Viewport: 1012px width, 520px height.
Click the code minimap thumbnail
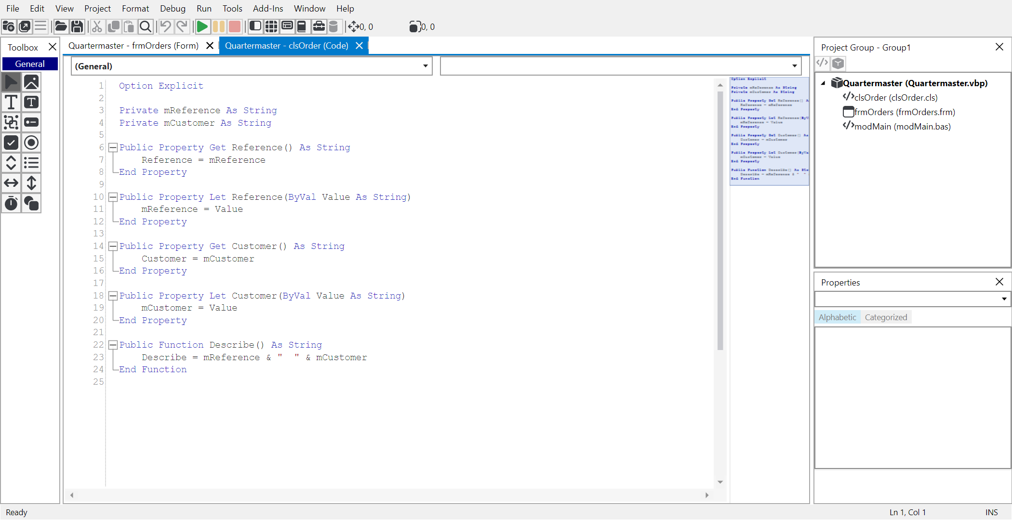[x=769, y=131]
